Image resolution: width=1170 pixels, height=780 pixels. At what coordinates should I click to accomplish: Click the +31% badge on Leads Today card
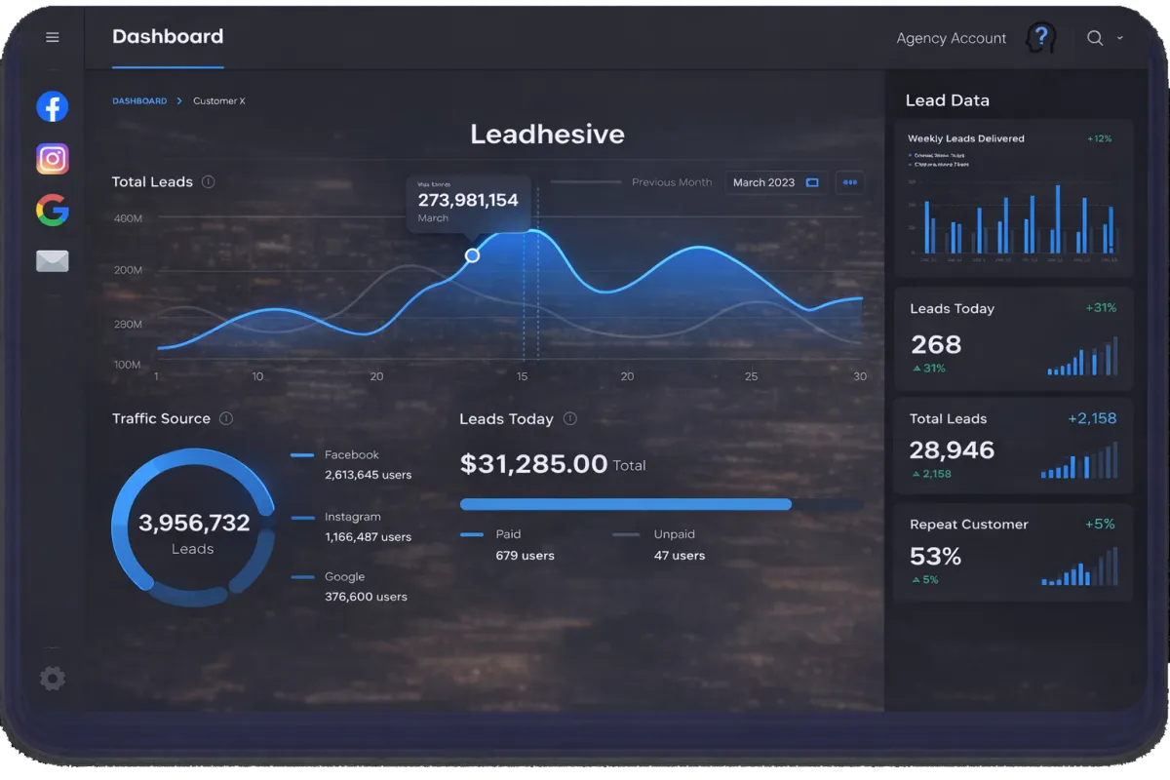[1101, 308]
